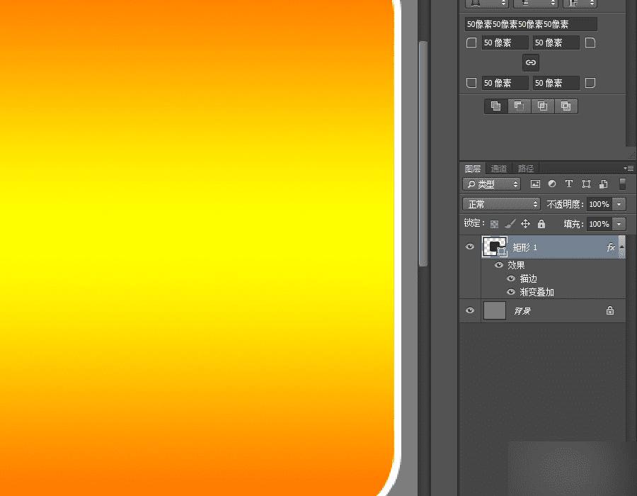
Task: Select the exclude overlapping shapes operation
Action: pos(566,106)
